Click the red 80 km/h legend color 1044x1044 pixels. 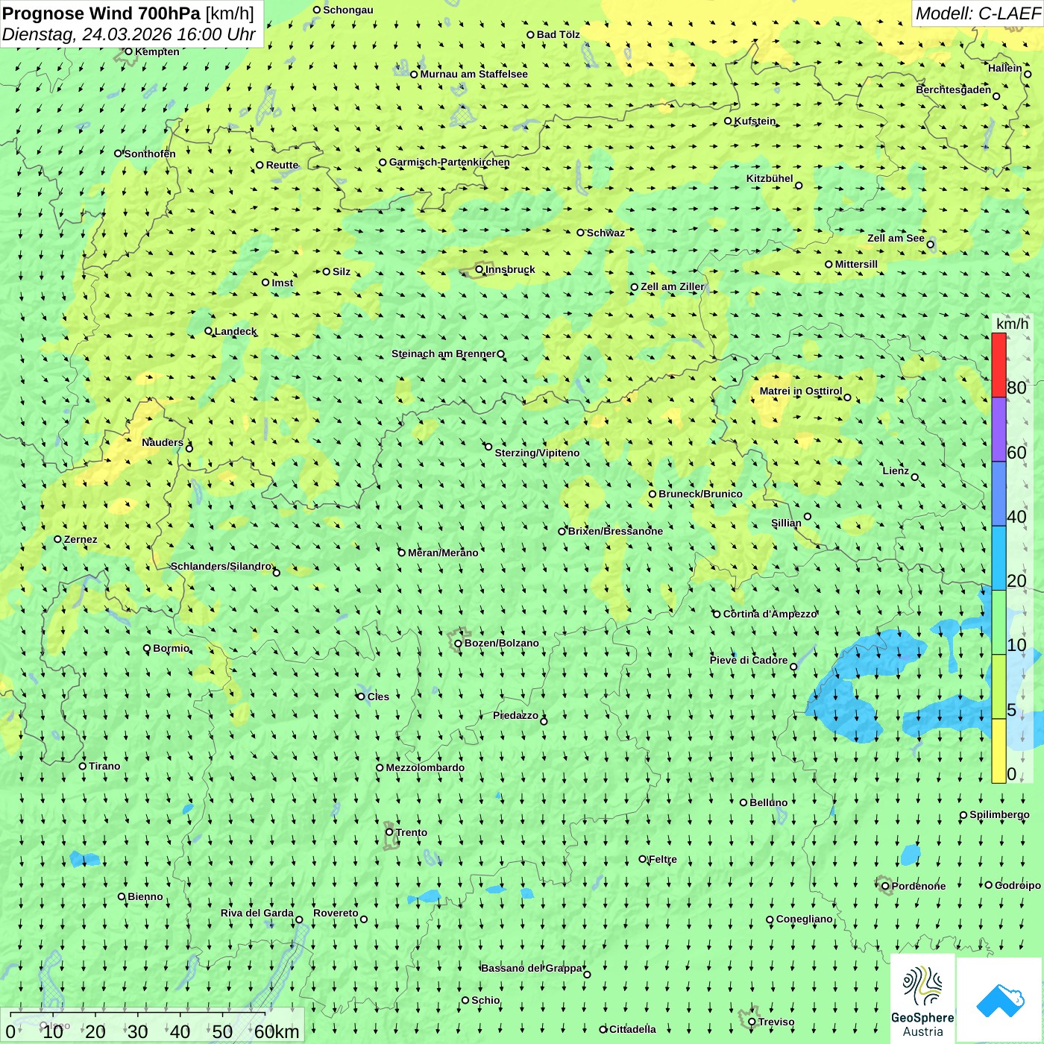(999, 365)
